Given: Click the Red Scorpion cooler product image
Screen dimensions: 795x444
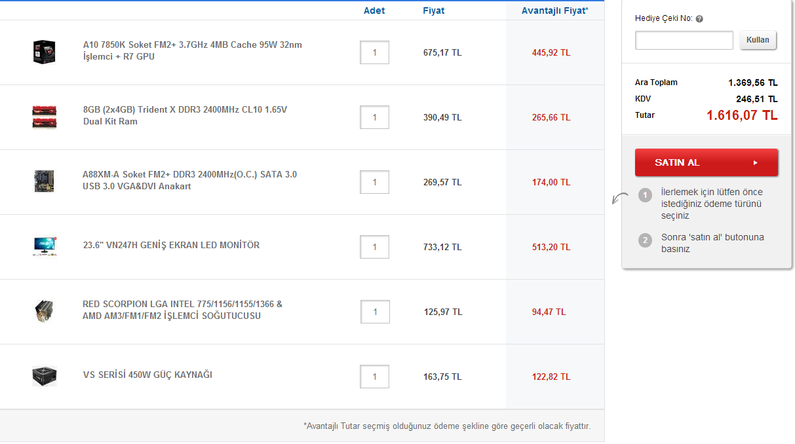Looking at the screenshot, I should [x=45, y=311].
